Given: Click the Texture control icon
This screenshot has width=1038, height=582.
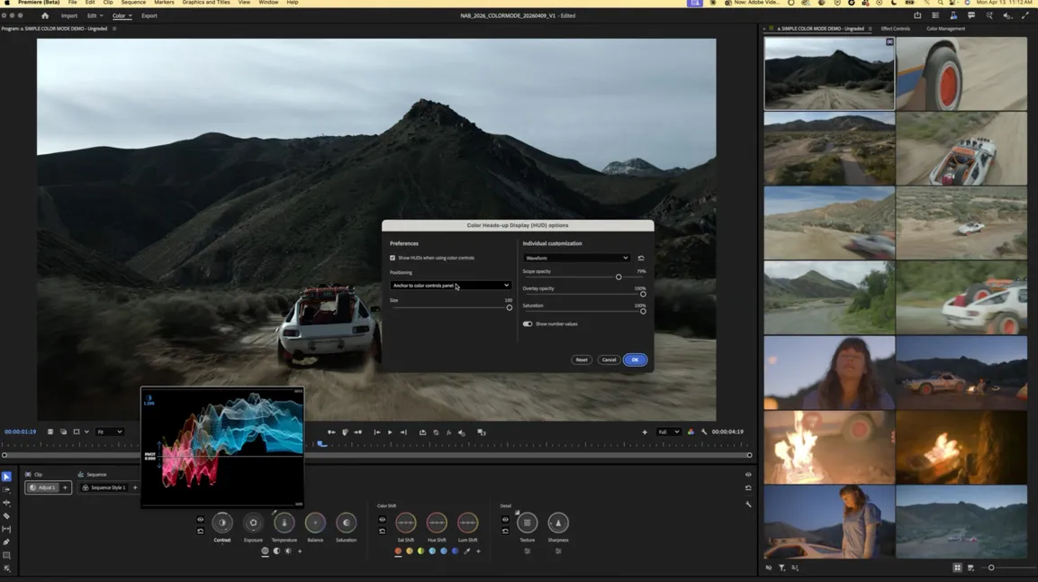Looking at the screenshot, I should [x=528, y=523].
